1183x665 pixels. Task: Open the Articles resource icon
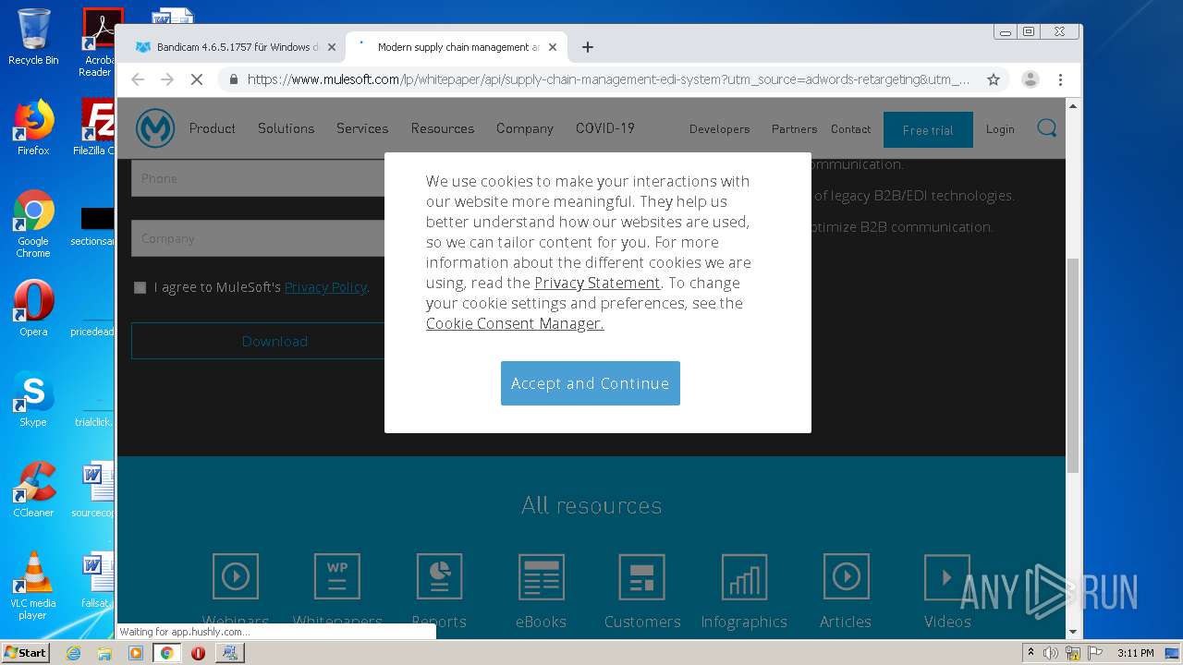click(846, 576)
